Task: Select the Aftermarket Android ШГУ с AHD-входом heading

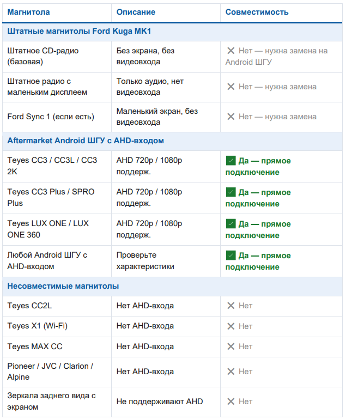Action: 86,141
